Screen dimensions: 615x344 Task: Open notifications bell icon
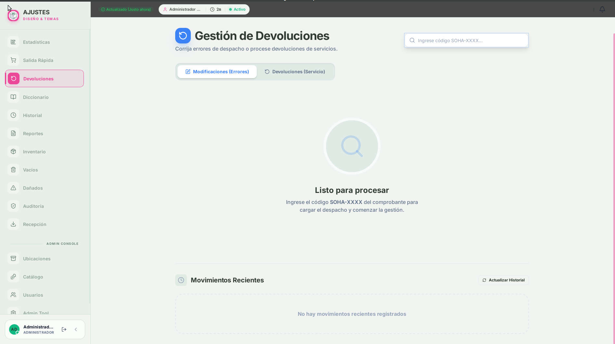click(x=602, y=9)
